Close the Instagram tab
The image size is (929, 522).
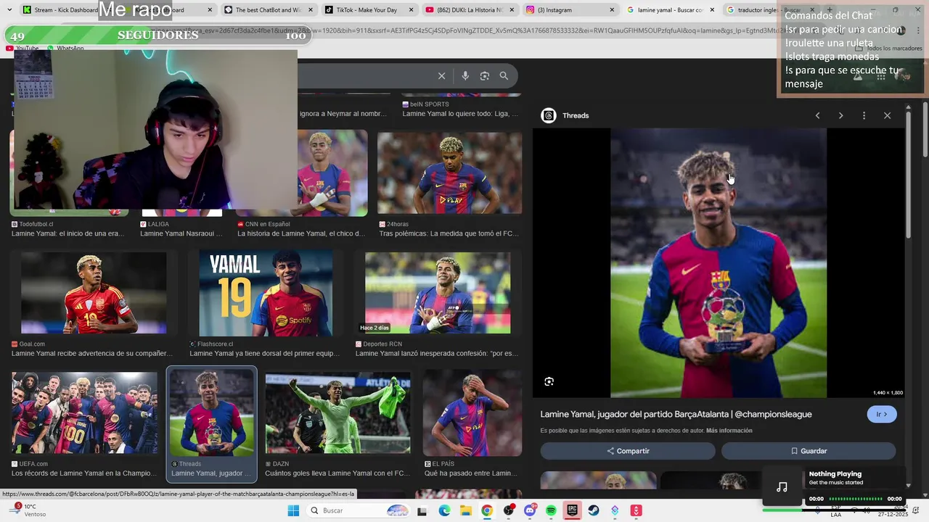pos(612,10)
